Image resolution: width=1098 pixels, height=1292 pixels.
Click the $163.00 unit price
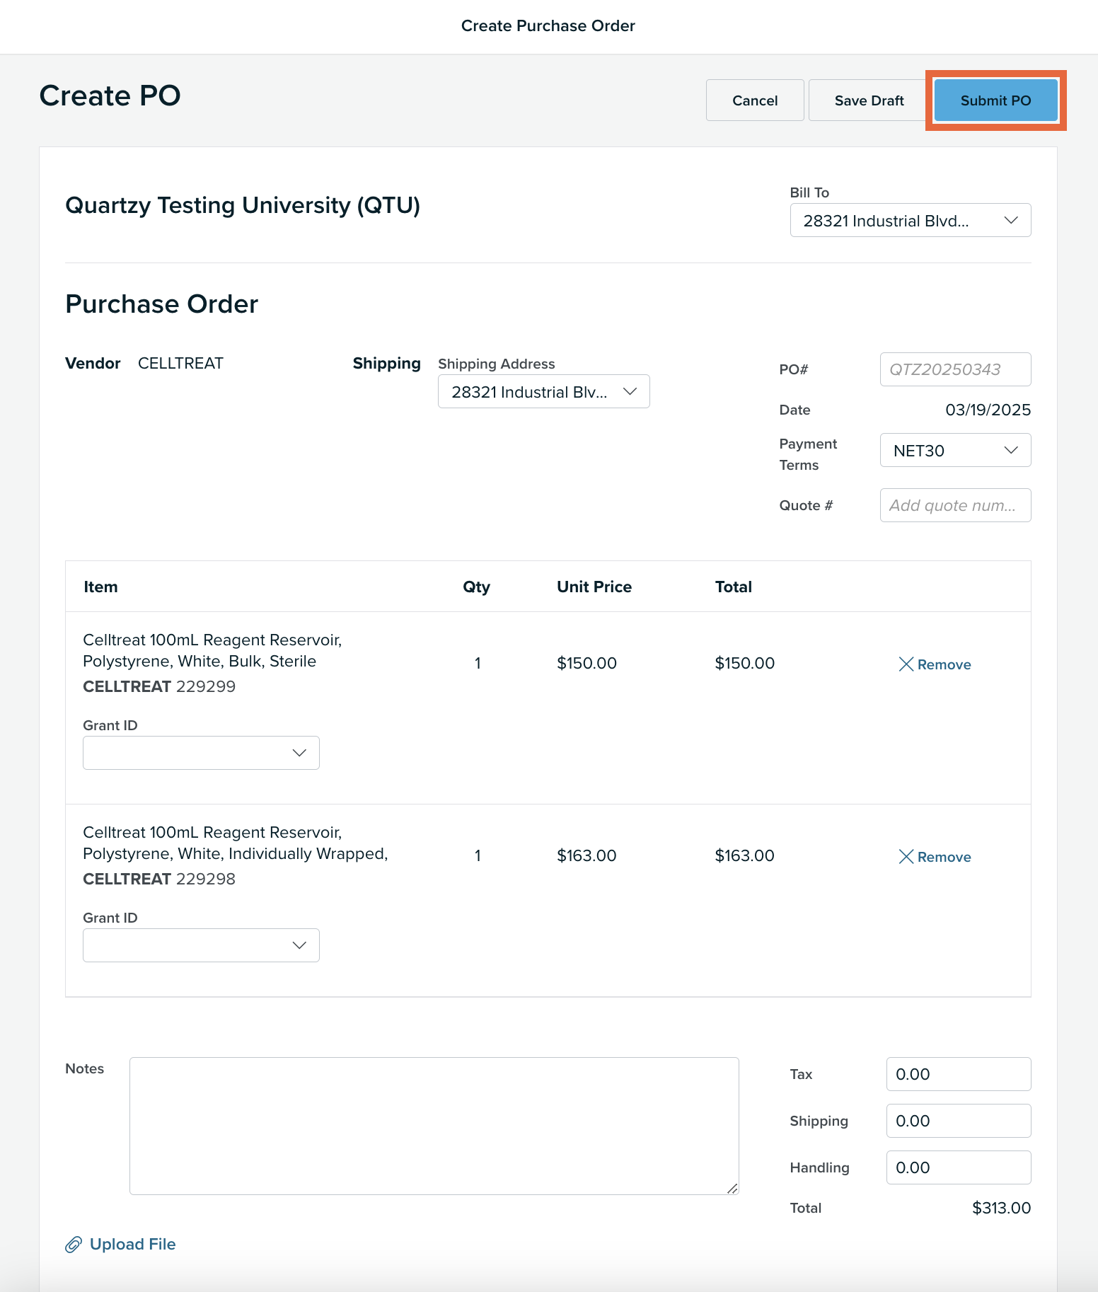point(586,855)
